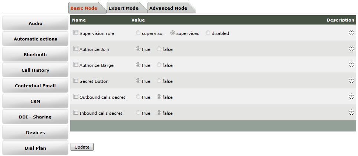This screenshot has height=156, width=358.
Task: Set Authorize Join to false
Action: point(159,49)
